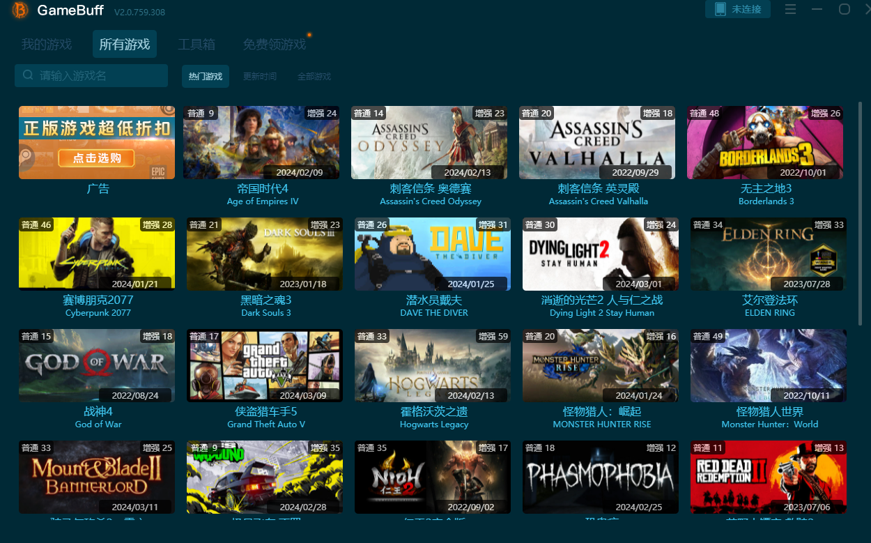
Task: Click the 普通 49 badge on Monster Hunter World
Action: pyautogui.click(x=709, y=337)
